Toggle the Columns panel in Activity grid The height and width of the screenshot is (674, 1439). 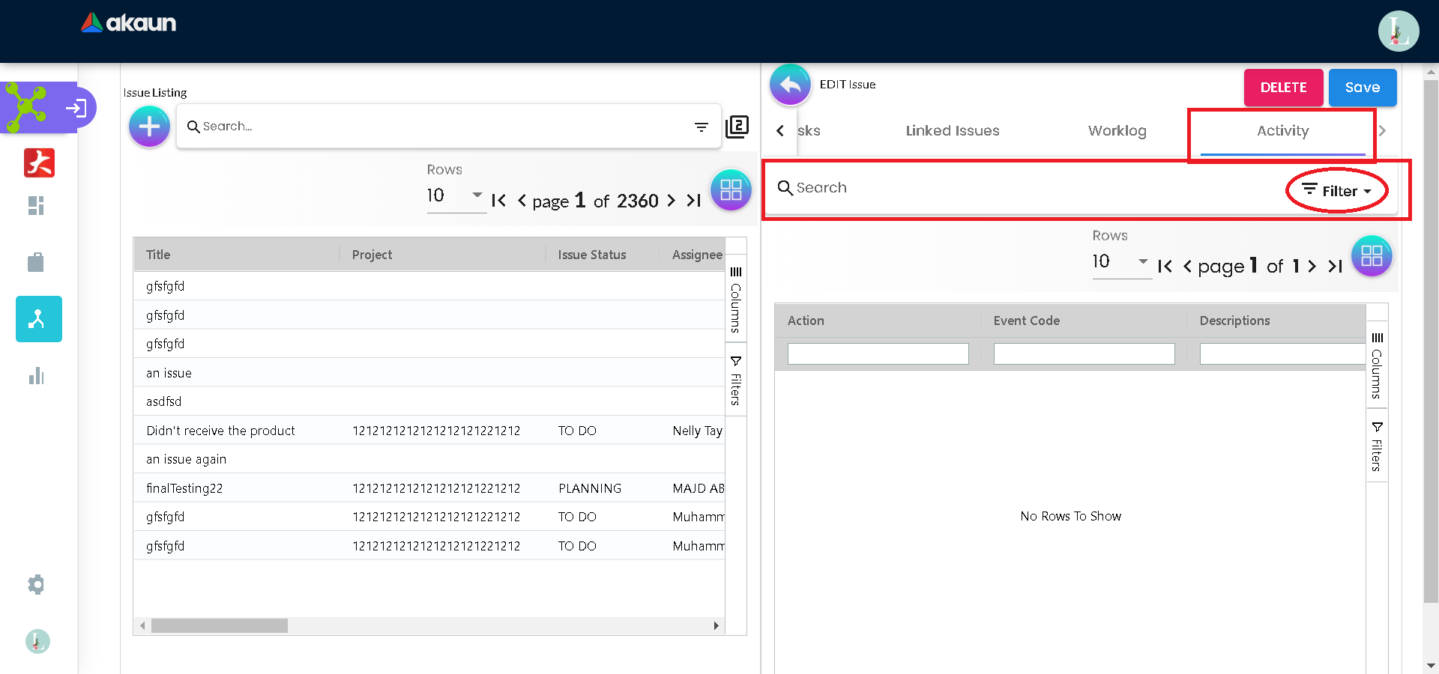[1377, 365]
